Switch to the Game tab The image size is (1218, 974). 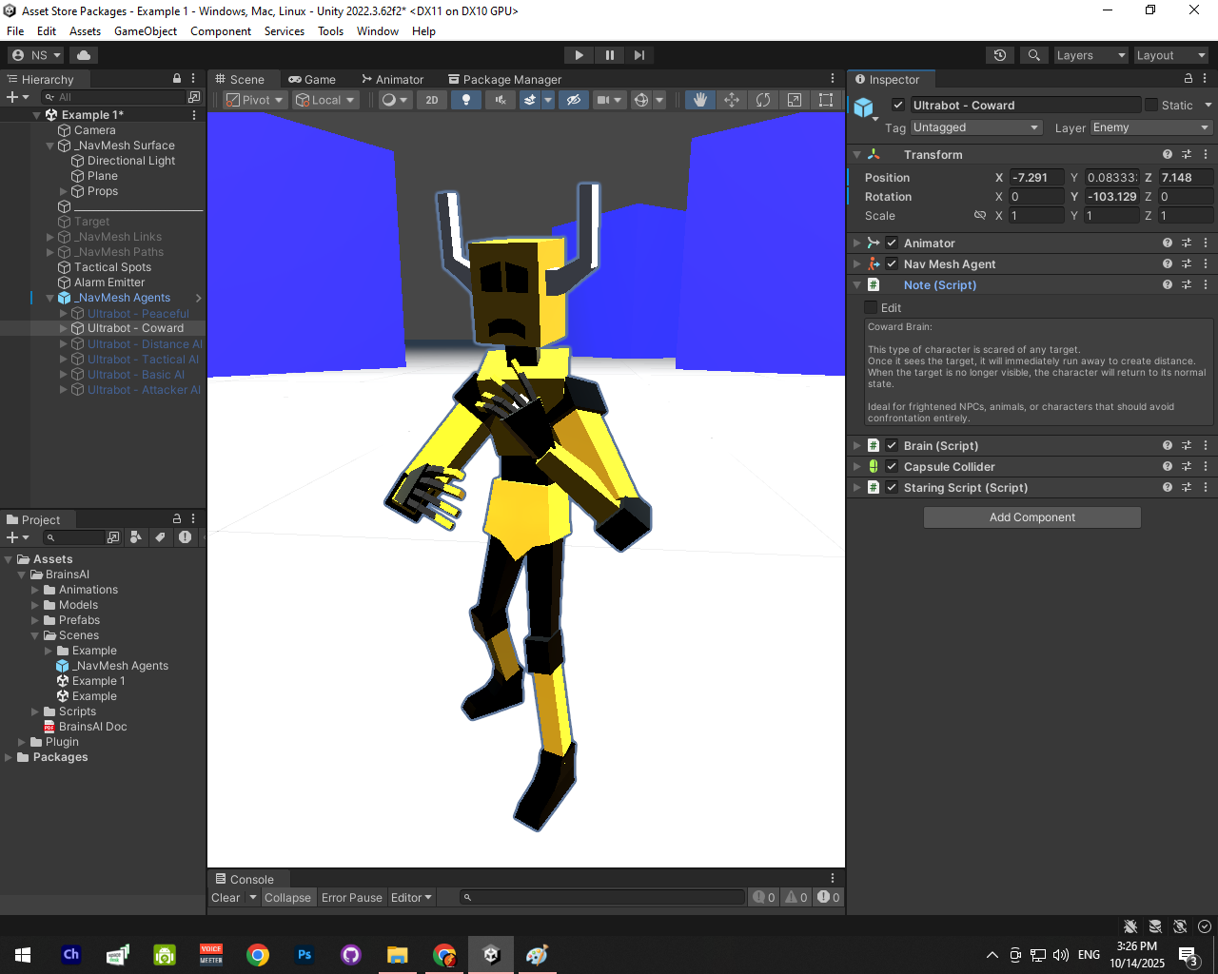tap(312, 80)
